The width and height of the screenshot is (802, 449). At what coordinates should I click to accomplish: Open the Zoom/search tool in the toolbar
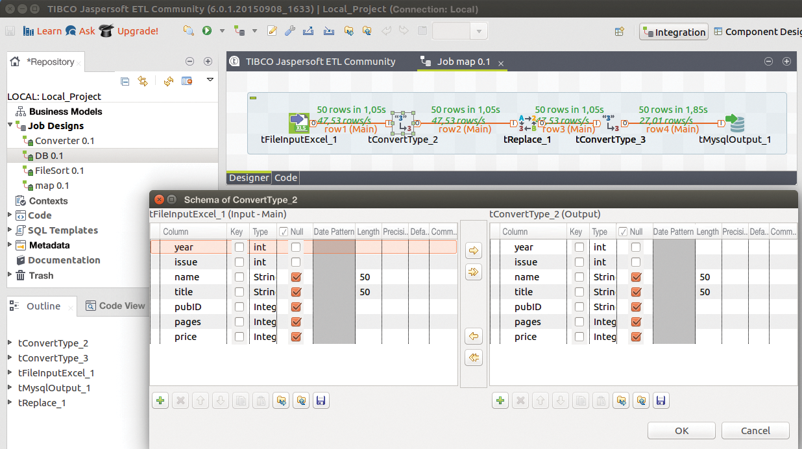pos(189,30)
